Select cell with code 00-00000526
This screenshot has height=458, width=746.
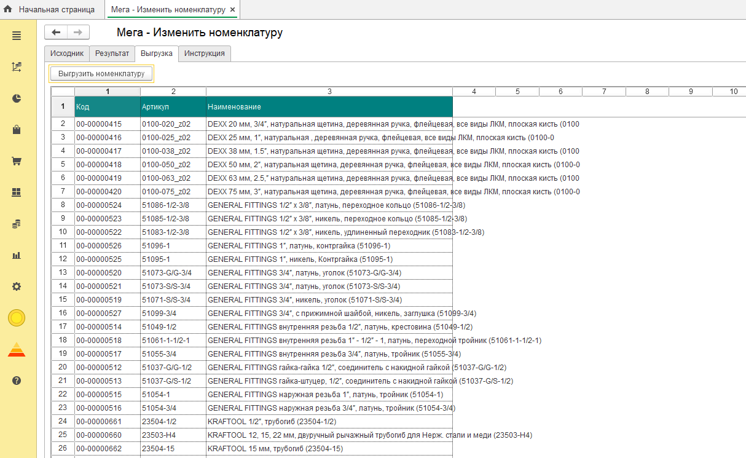pos(108,245)
